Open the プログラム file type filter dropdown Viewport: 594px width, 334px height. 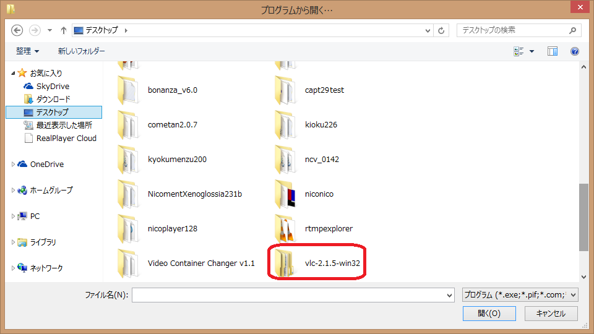point(520,294)
